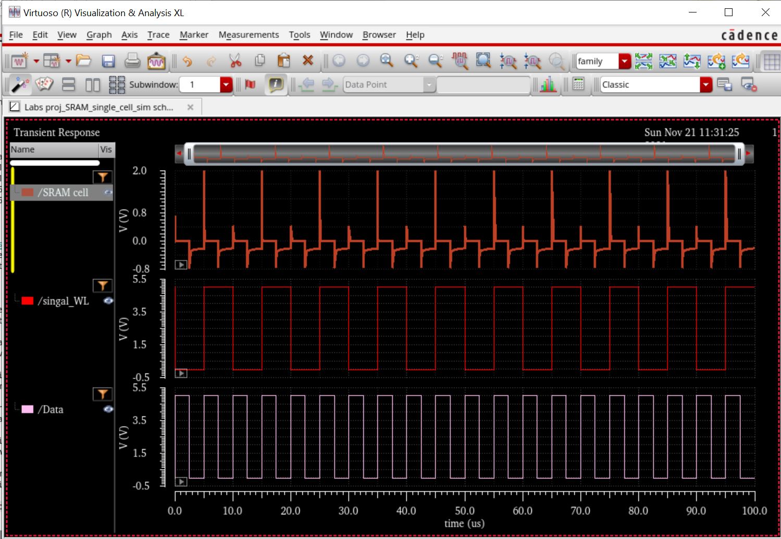Open the Measurements menu
The width and height of the screenshot is (781, 539).
click(249, 35)
